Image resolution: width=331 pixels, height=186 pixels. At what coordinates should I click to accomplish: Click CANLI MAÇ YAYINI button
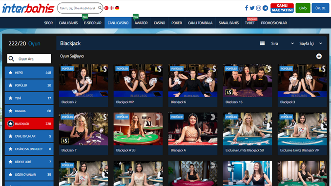click(282, 8)
